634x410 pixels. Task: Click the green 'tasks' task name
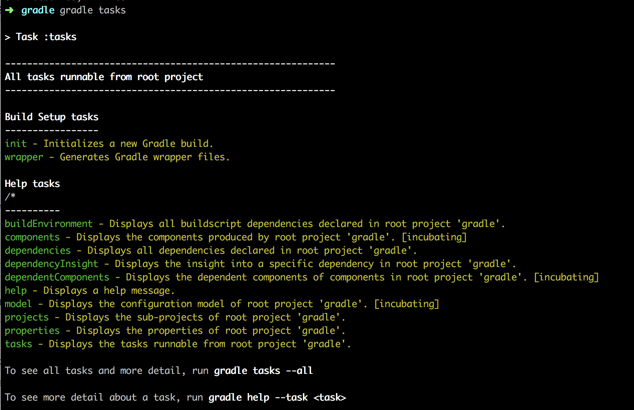[x=18, y=344]
